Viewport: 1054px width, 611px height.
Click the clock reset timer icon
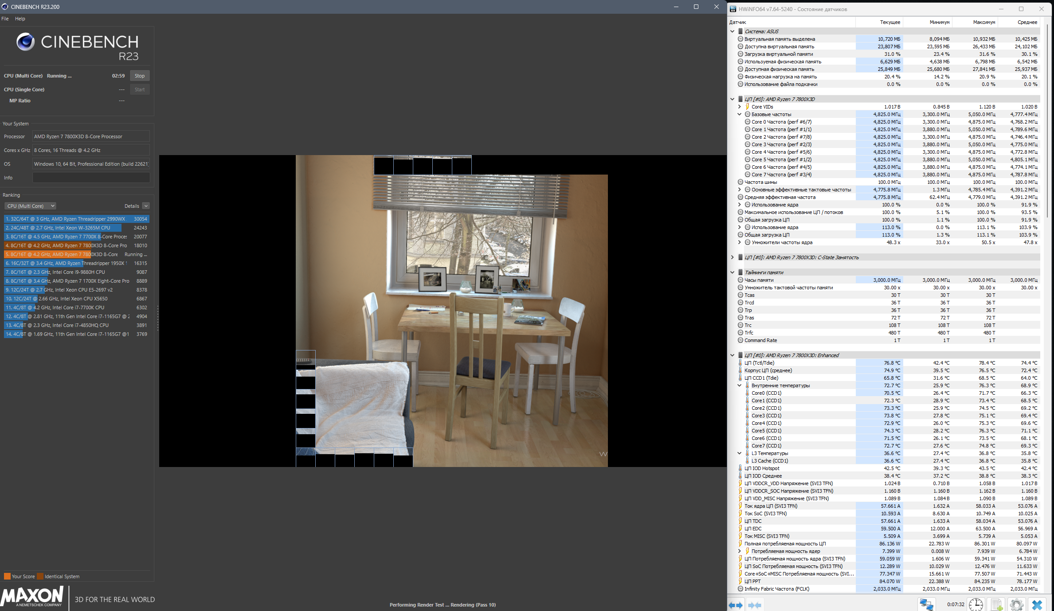point(976,604)
